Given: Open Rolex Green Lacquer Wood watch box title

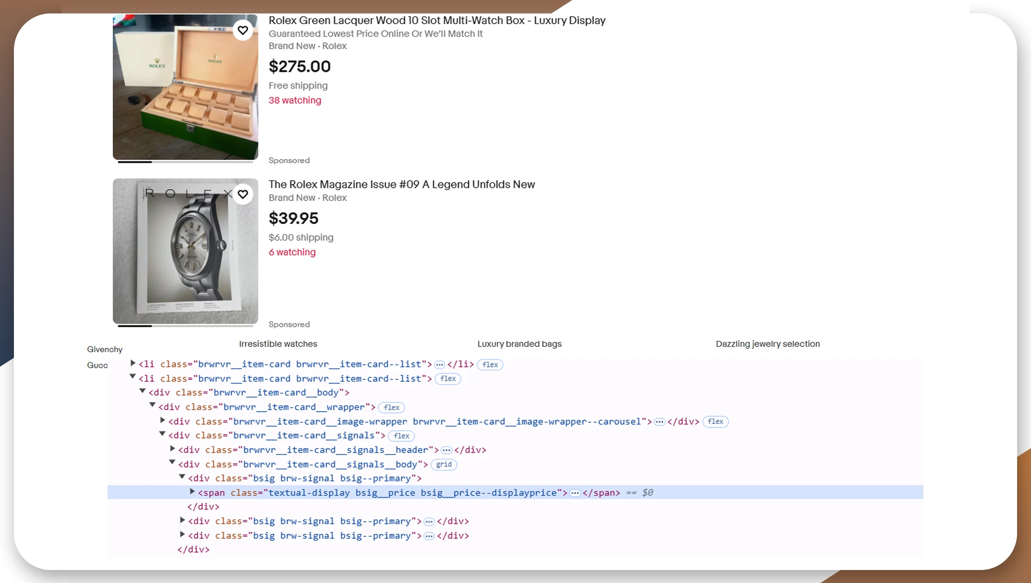Looking at the screenshot, I should pos(437,20).
